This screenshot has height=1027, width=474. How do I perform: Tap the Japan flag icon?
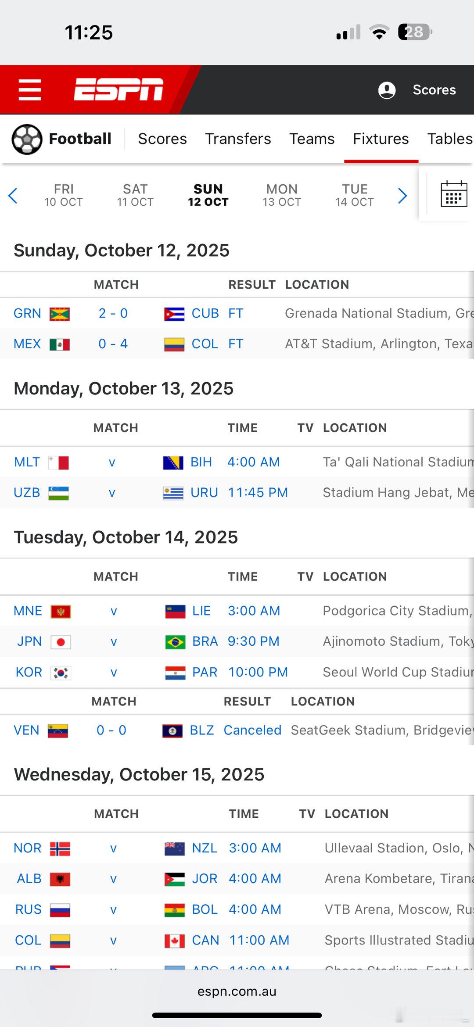(61, 642)
